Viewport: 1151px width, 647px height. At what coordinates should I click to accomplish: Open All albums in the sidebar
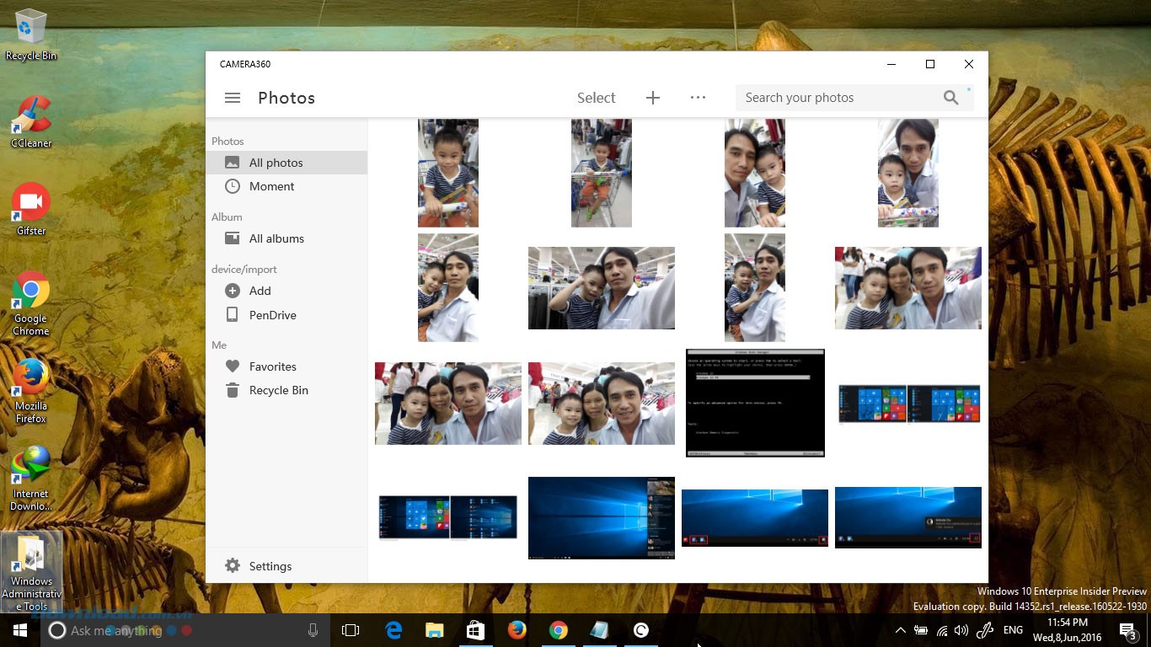coord(276,238)
